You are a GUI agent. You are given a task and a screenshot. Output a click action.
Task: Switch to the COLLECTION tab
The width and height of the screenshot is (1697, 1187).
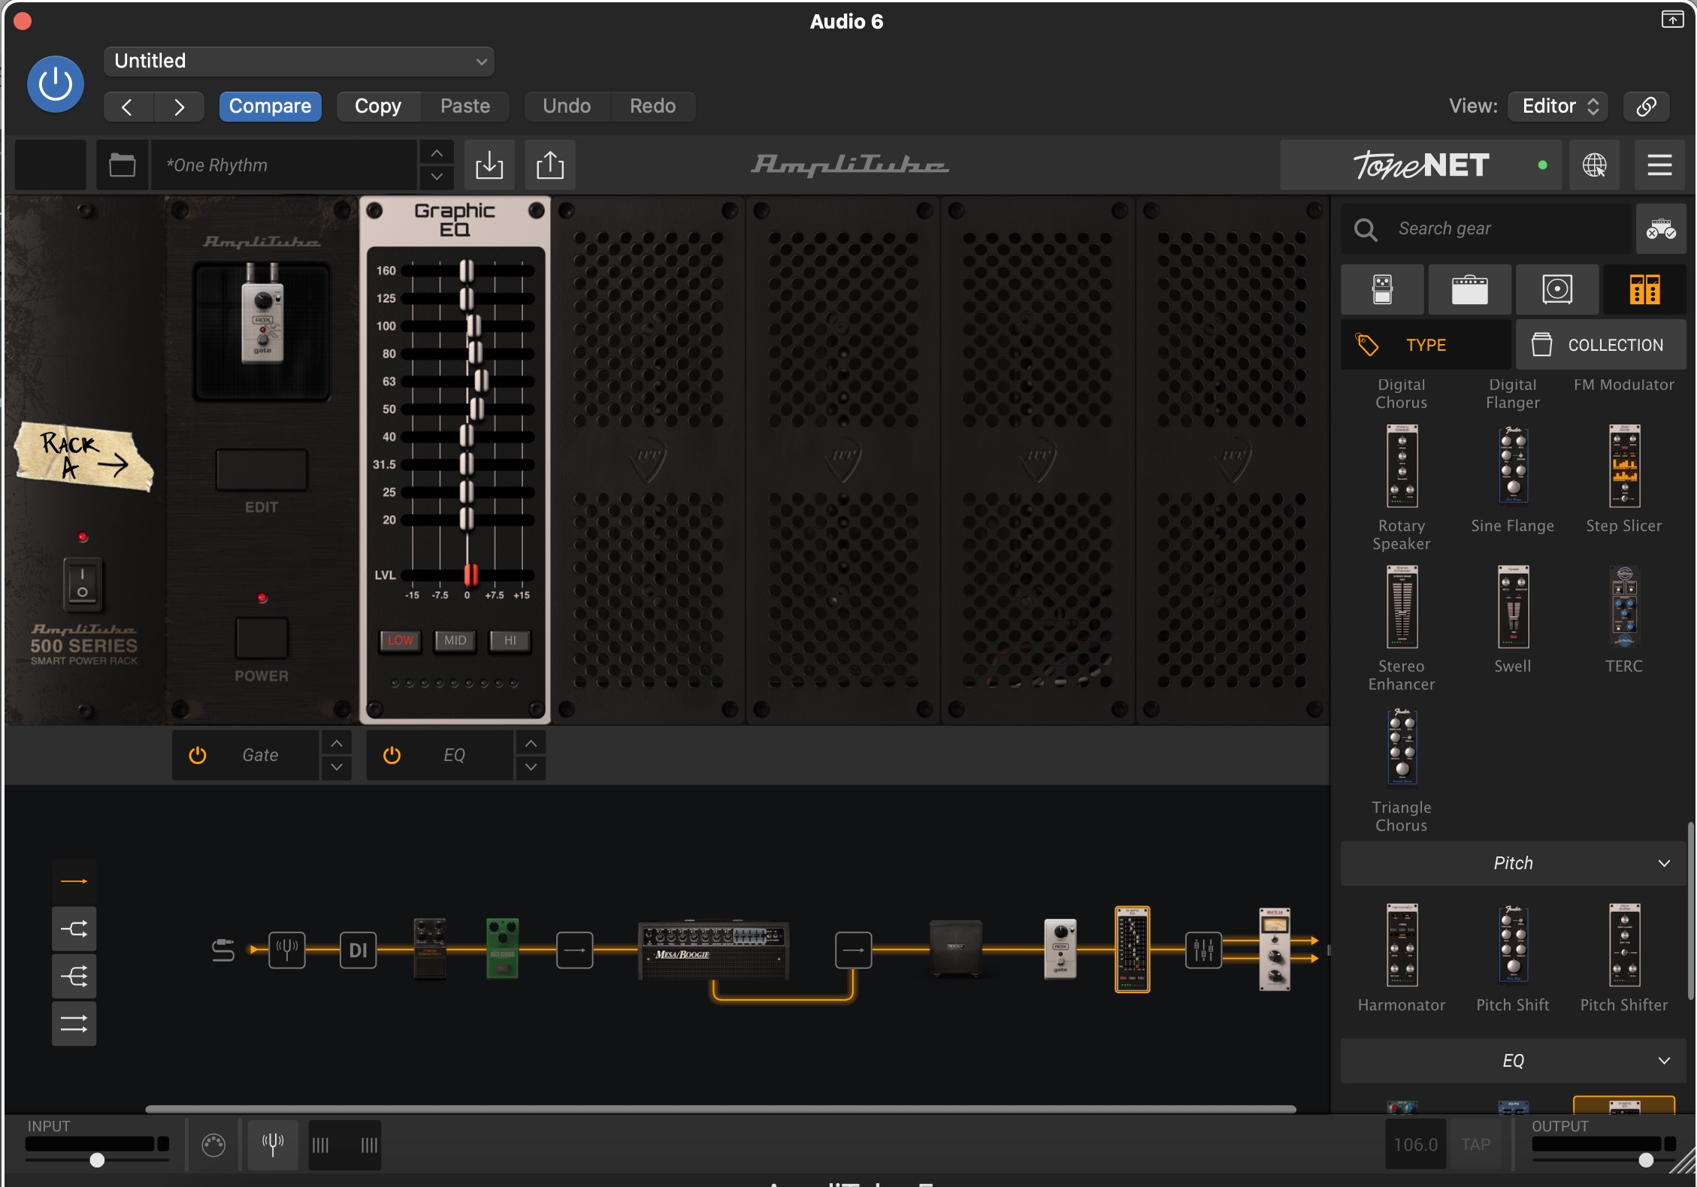pos(1601,345)
